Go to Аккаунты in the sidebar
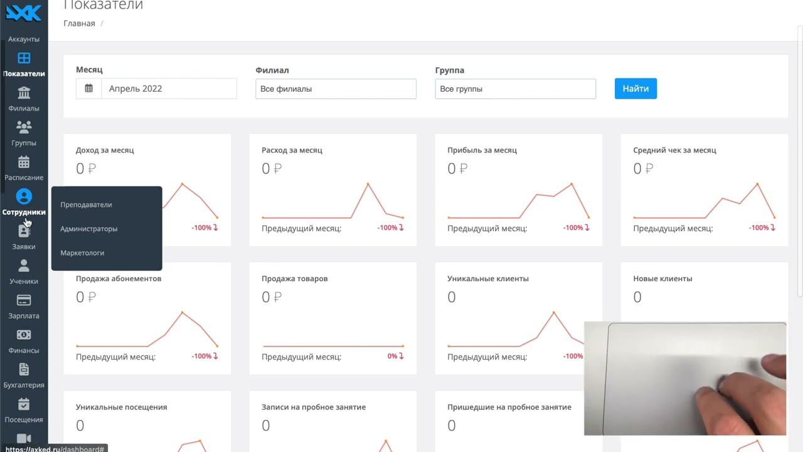 pos(24,39)
